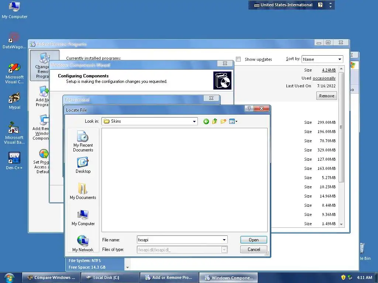Switch to Add or Remove Programs taskbar item
Screen dimensions: 378x283
169,277
